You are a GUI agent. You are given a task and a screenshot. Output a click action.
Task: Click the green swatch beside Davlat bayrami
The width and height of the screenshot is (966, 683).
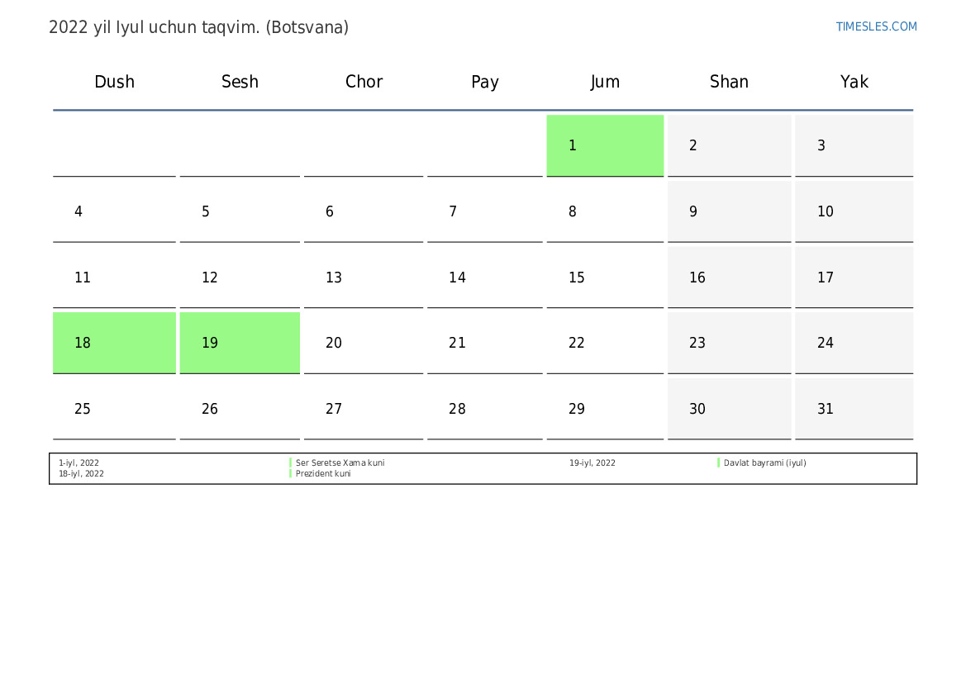click(x=719, y=463)
